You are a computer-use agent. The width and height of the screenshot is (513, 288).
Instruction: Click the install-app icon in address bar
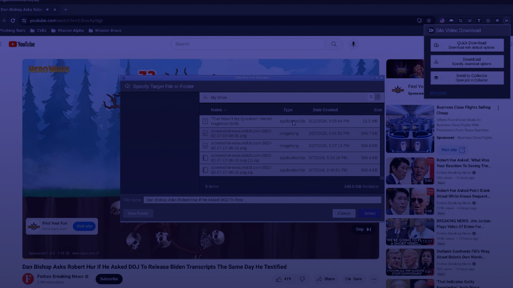pos(419,20)
